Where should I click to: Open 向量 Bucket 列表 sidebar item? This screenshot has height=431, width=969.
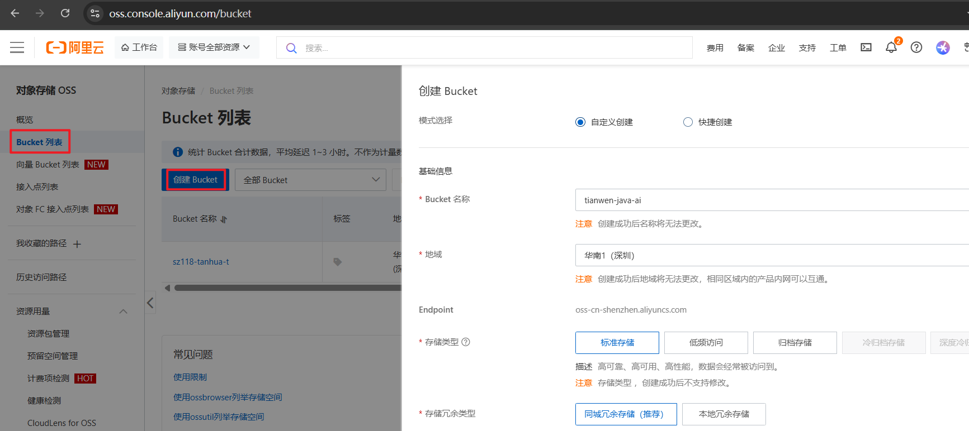48,164
